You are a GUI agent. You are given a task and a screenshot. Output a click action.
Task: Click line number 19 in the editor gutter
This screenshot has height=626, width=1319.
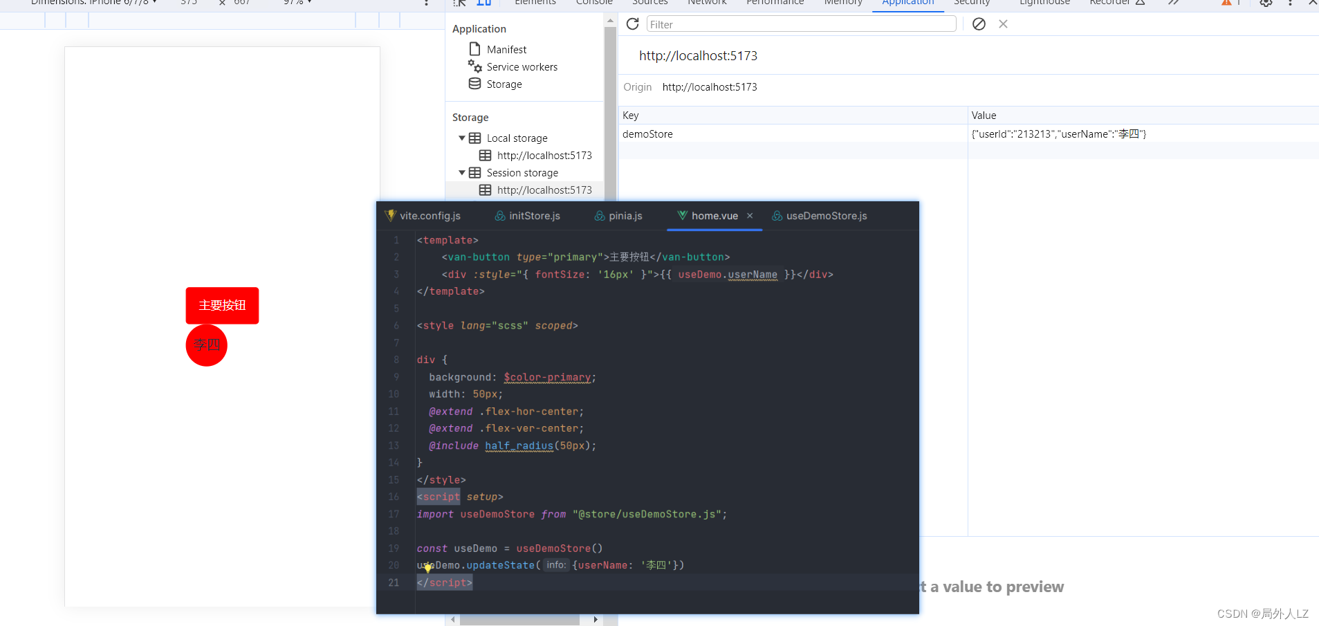[394, 549]
